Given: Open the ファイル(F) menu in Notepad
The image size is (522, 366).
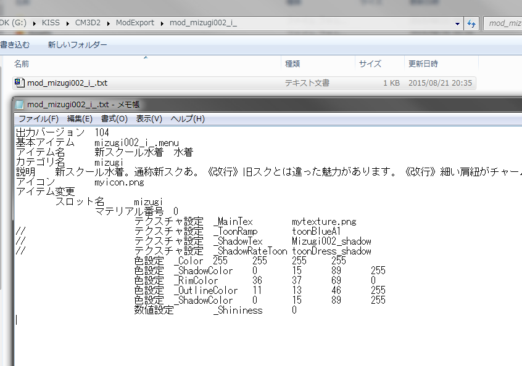Looking at the screenshot, I should point(38,118).
